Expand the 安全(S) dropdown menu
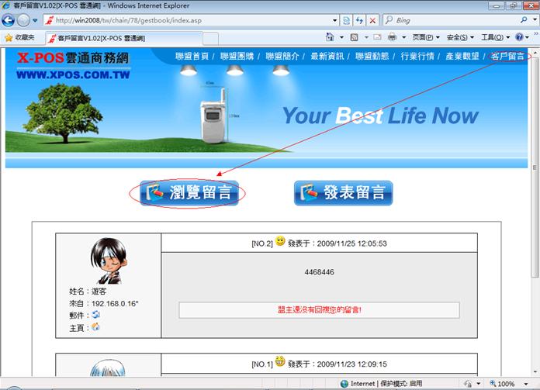Viewport: 540px width, 390px height. pos(461,37)
